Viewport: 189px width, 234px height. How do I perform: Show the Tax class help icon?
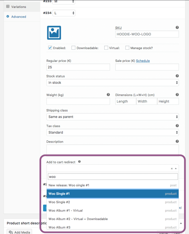[177, 126]
